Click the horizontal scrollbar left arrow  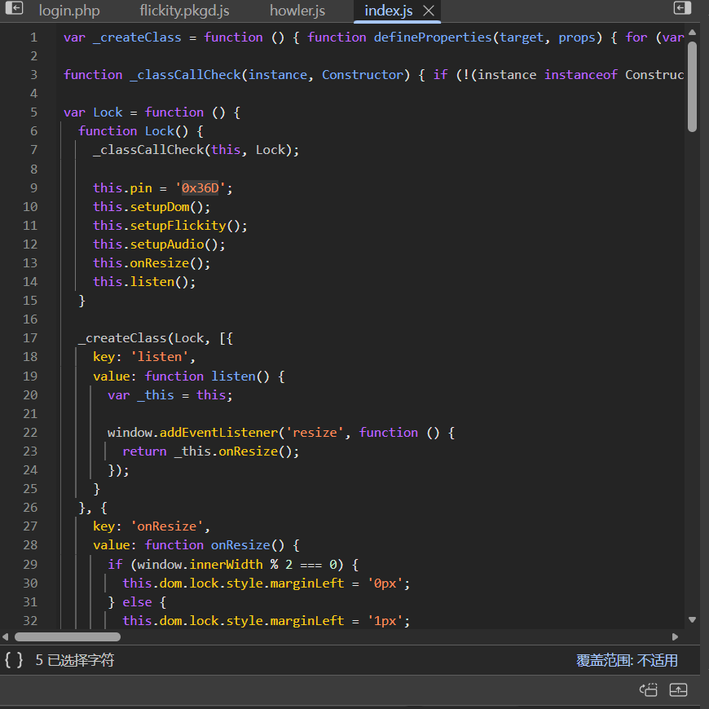pyautogui.click(x=6, y=636)
